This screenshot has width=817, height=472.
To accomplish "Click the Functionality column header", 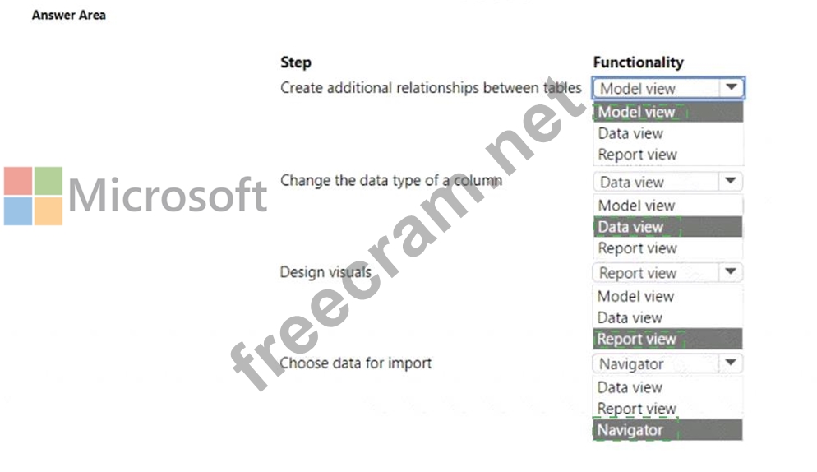I will point(638,62).
